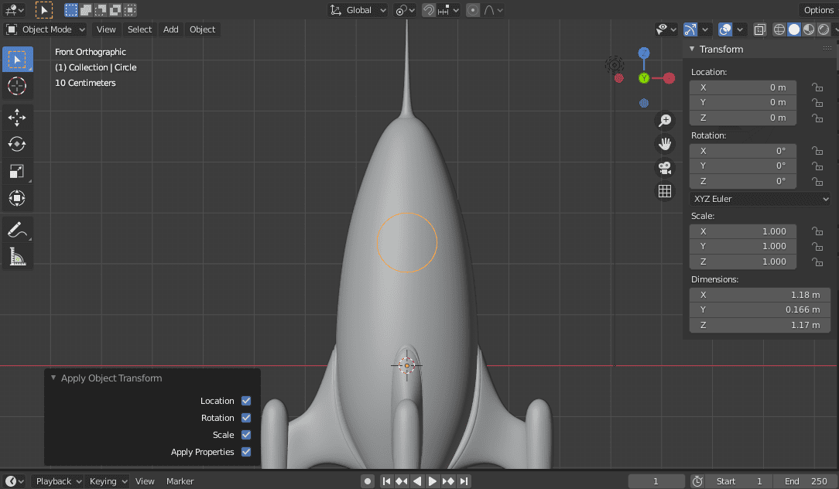Toggle the camera view icon

tap(665, 168)
